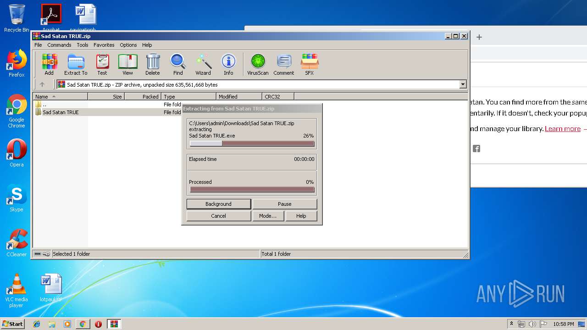Click 'Total 1 folder' status bar text
This screenshot has height=330, width=587.
coord(276,254)
